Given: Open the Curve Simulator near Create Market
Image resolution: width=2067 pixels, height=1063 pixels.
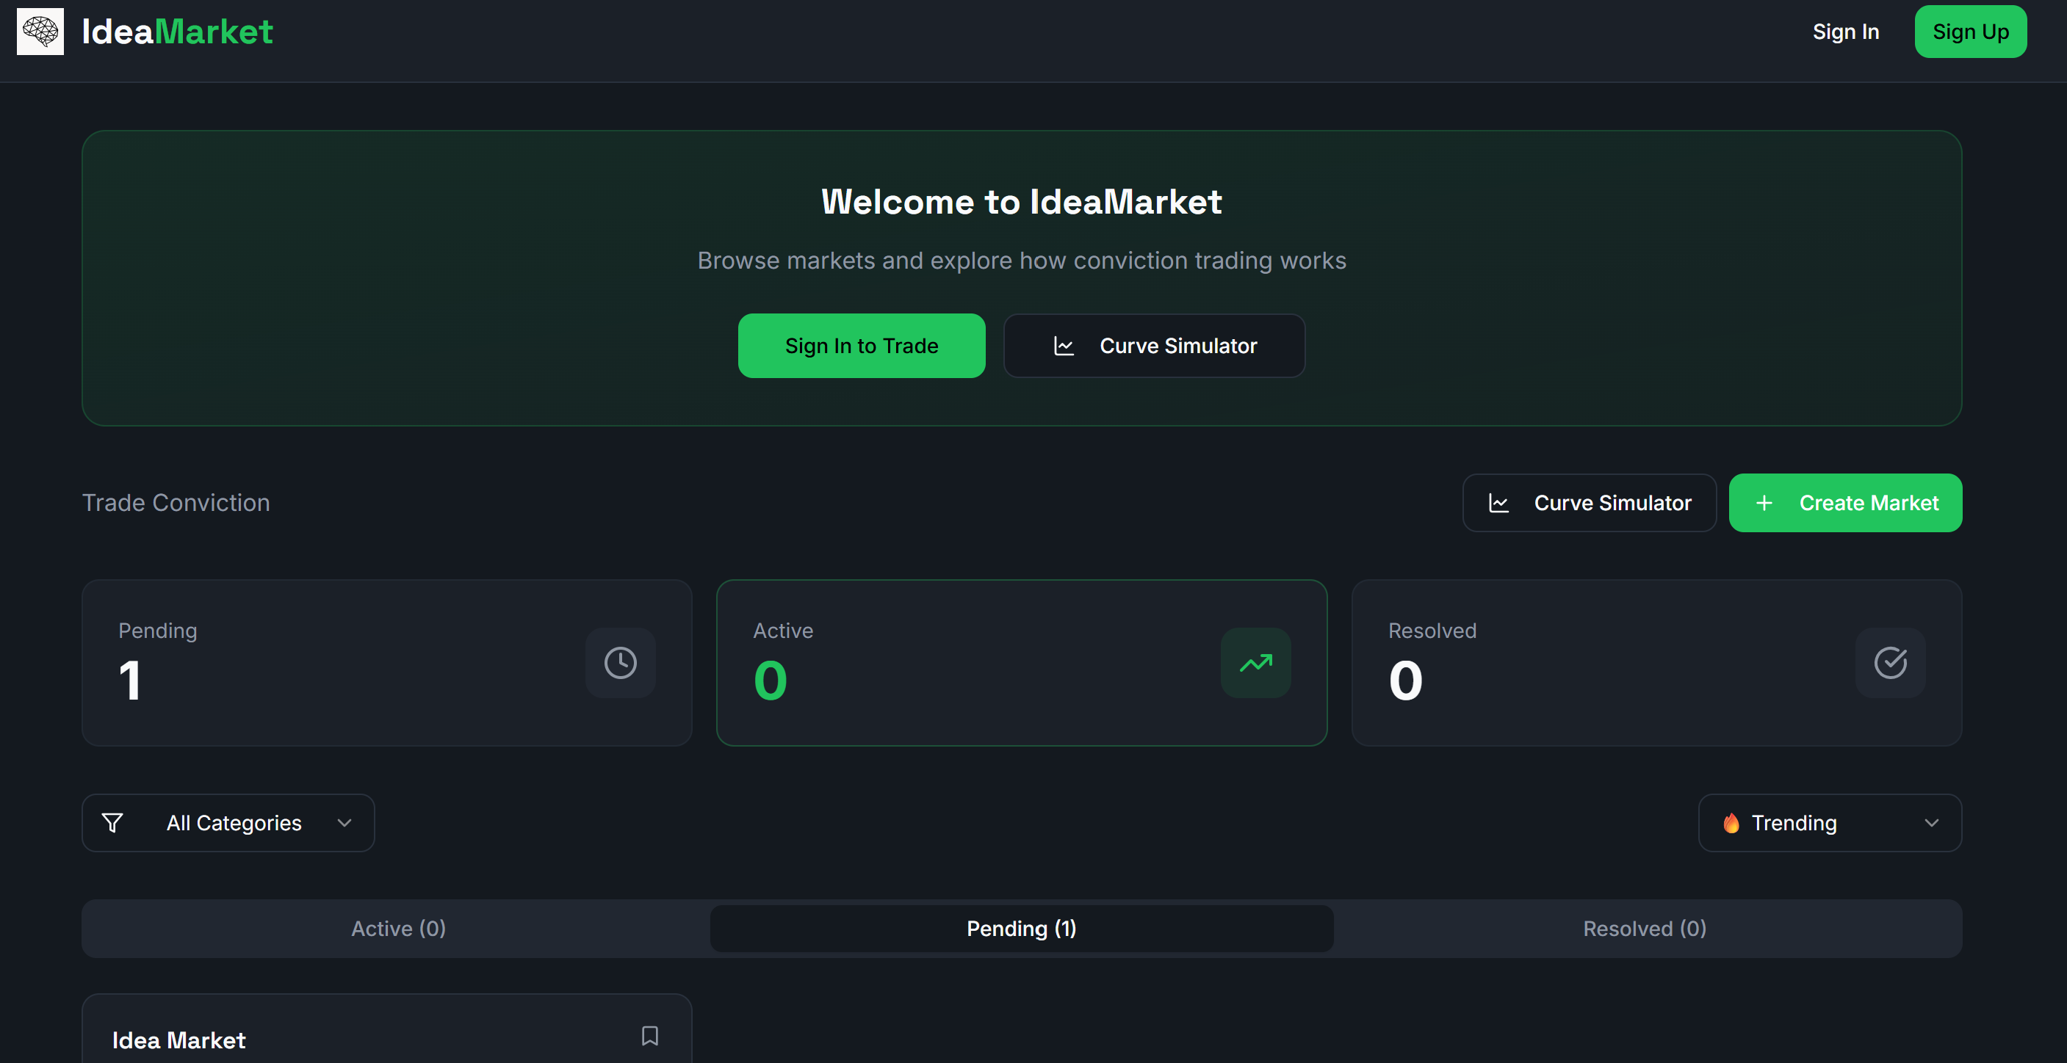Looking at the screenshot, I should pyautogui.click(x=1589, y=503).
